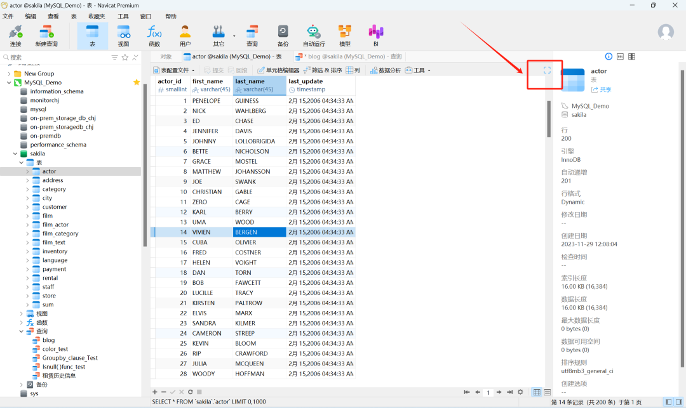Click Data Analysis (数据分析) button
Image resolution: width=686 pixels, height=408 pixels.
[386, 70]
